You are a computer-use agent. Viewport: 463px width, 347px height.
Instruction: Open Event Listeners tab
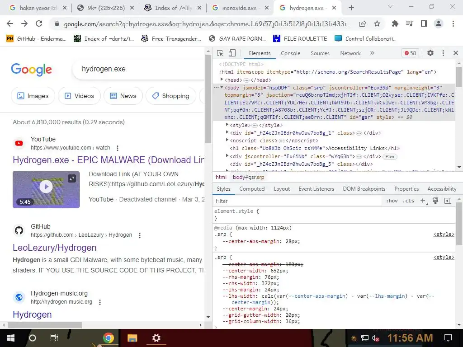316,189
